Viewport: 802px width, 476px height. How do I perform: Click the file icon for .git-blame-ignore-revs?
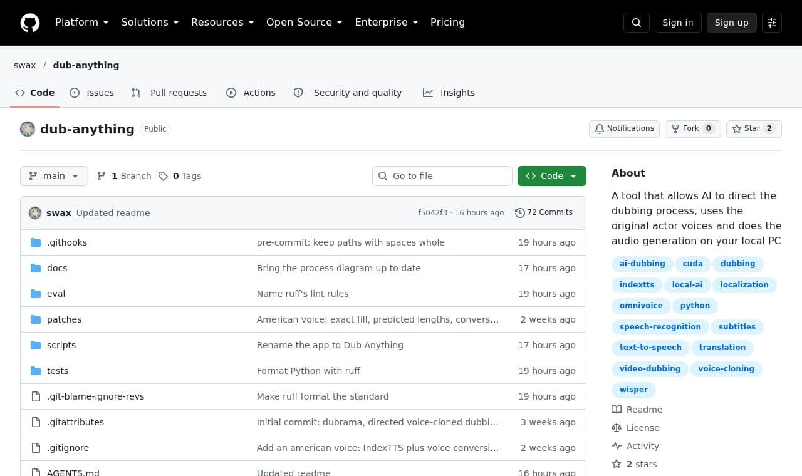click(36, 396)
